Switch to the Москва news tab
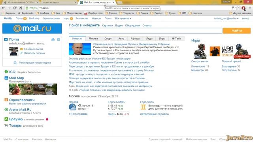Screen dimensions: 253x142 point(93,39)
